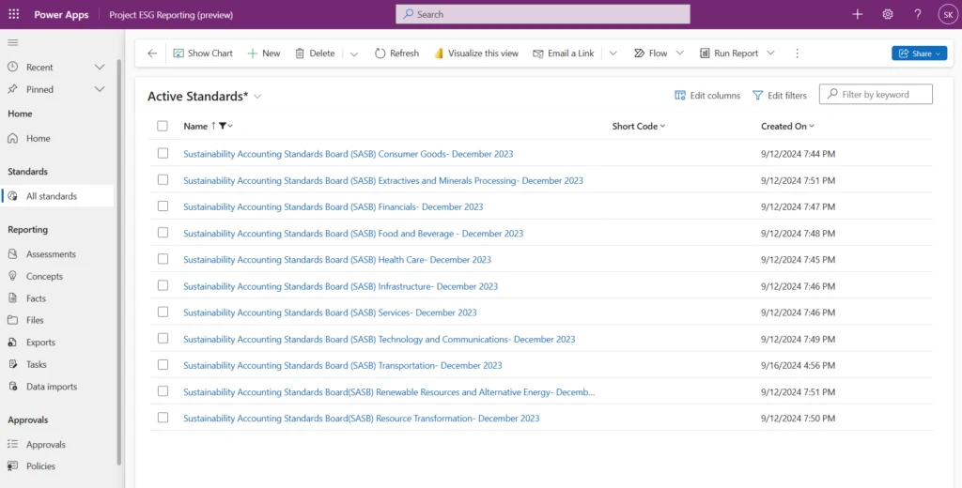This screenshot has width=962, height=488.
Task: Open the Flow dropdown arrow
Action: click(x=680, y=53)
